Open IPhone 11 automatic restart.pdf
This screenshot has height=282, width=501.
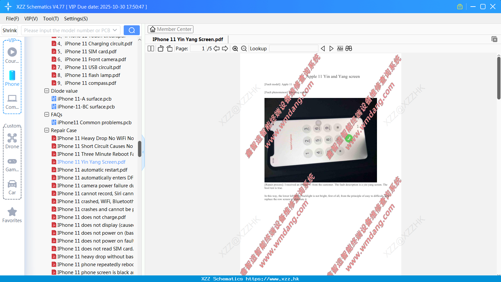[90, 170]
